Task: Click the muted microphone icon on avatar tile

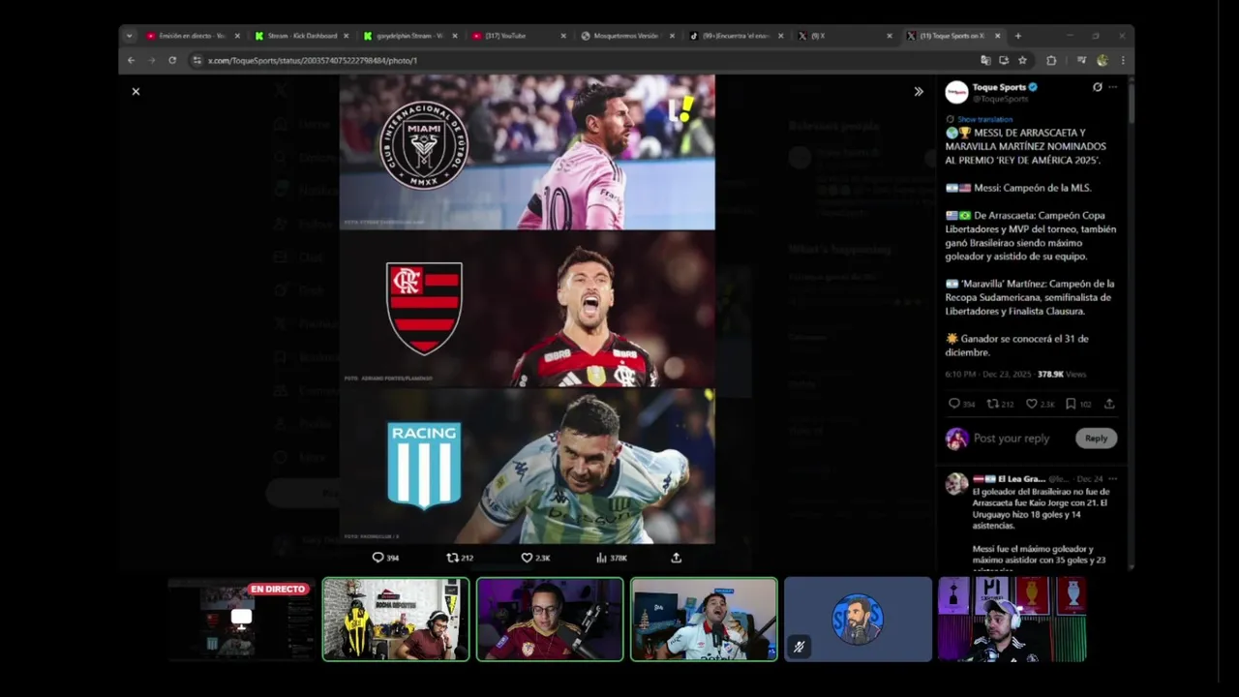Action: [799, 648]
